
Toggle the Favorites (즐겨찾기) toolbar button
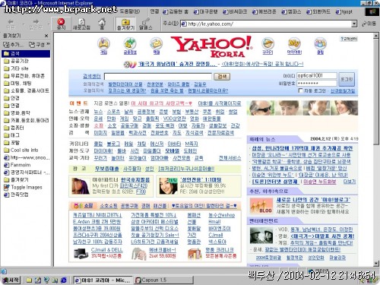(125, 24)
